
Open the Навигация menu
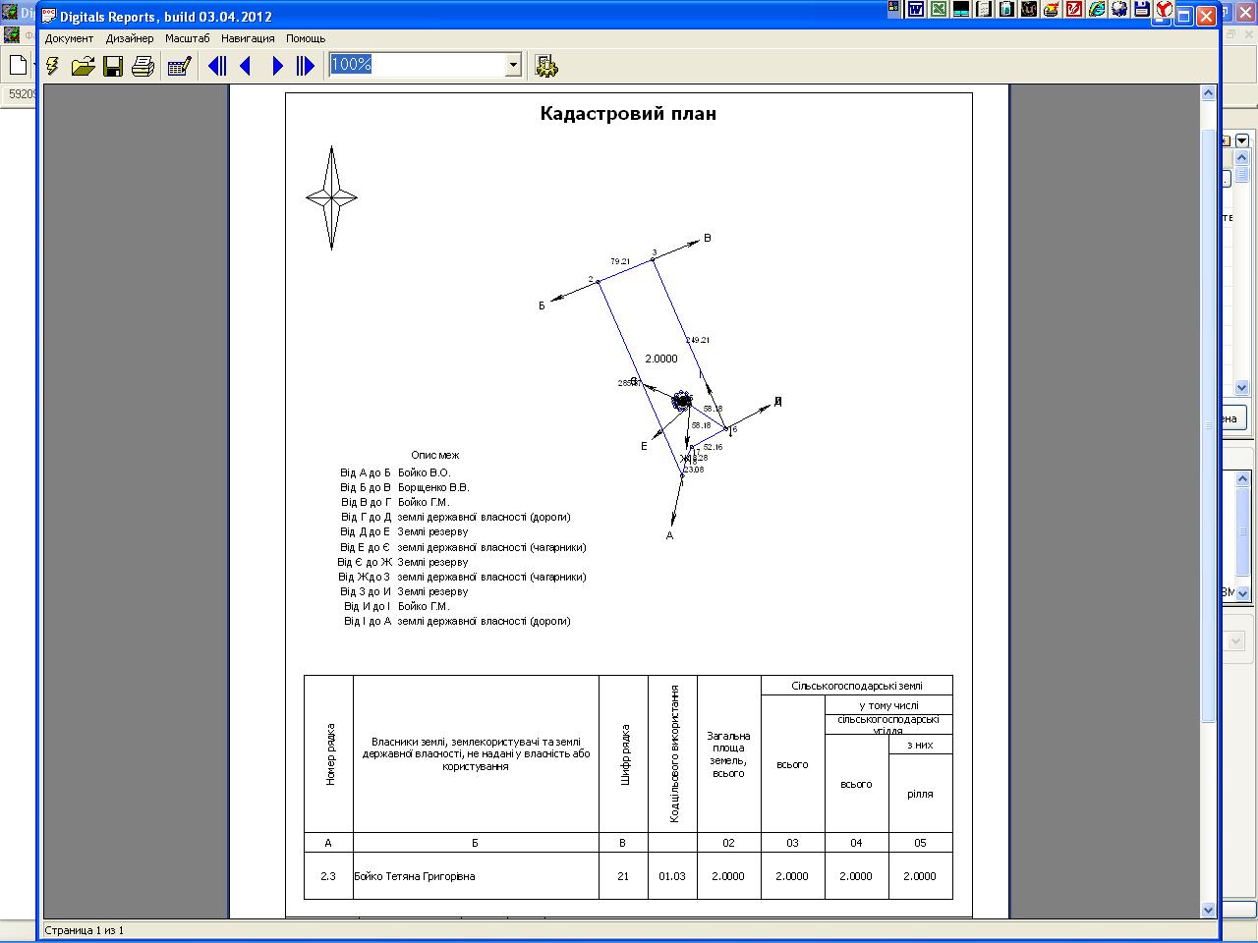[248, 38]
